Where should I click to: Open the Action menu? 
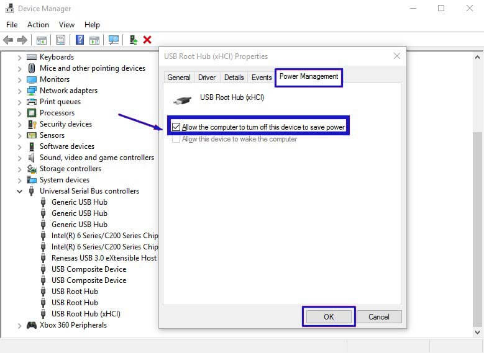coord(38,25)
